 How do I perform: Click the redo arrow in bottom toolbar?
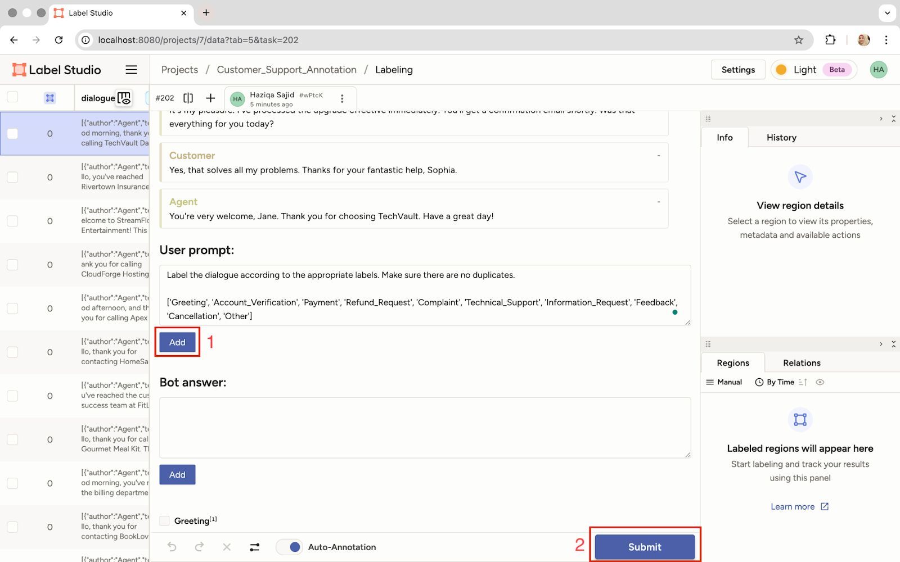(x=199, y=547)
